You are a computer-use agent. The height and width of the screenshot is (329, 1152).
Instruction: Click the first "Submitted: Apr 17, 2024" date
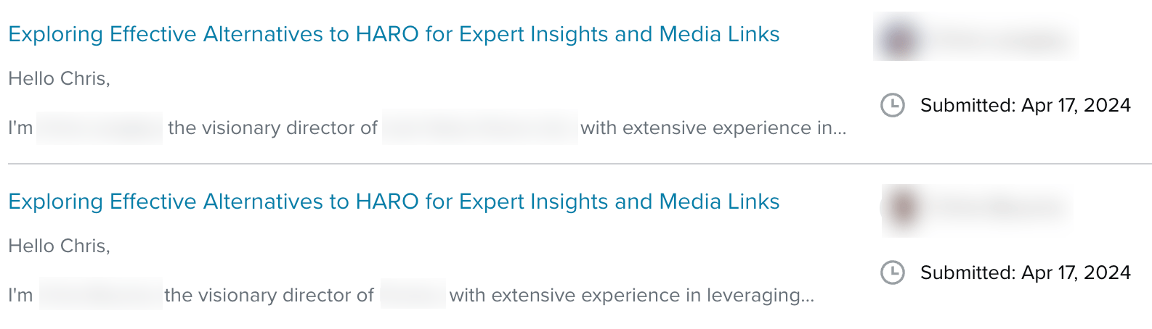point(1025,105)
